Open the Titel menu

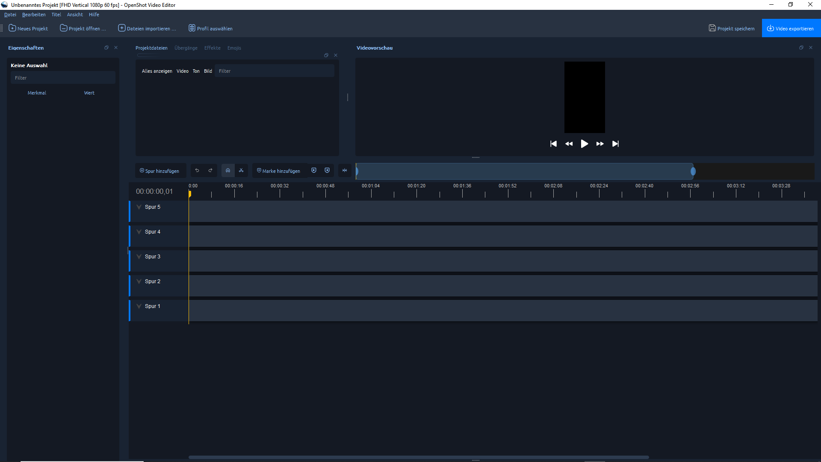(x=56, y=15)
